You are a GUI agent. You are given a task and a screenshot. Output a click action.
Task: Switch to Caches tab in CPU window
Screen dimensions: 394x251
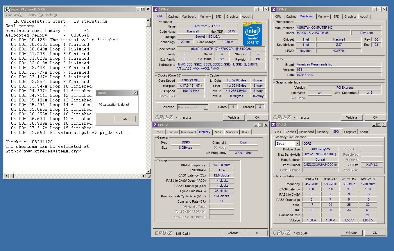coord(173,17)
